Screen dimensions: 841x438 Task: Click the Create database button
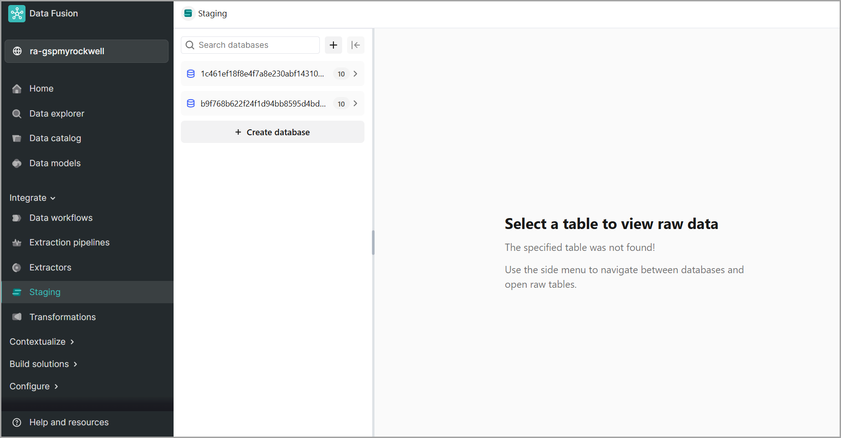pyautogui.click(x=272, y=132)
